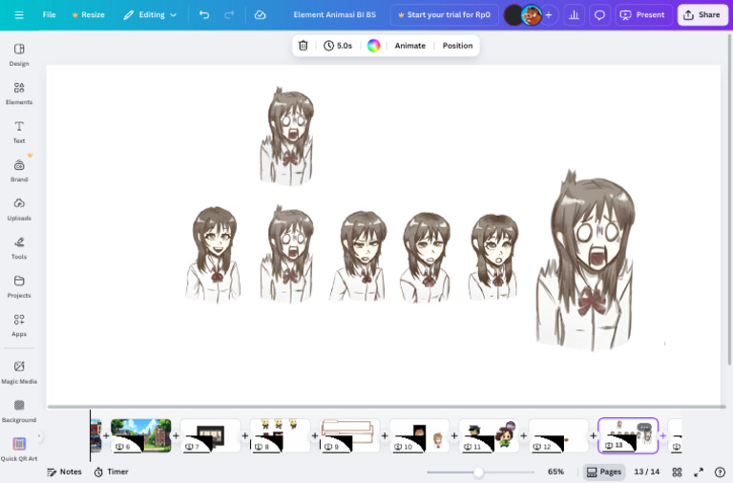
Task: Add page after page 13
Action: click(663, 436)
